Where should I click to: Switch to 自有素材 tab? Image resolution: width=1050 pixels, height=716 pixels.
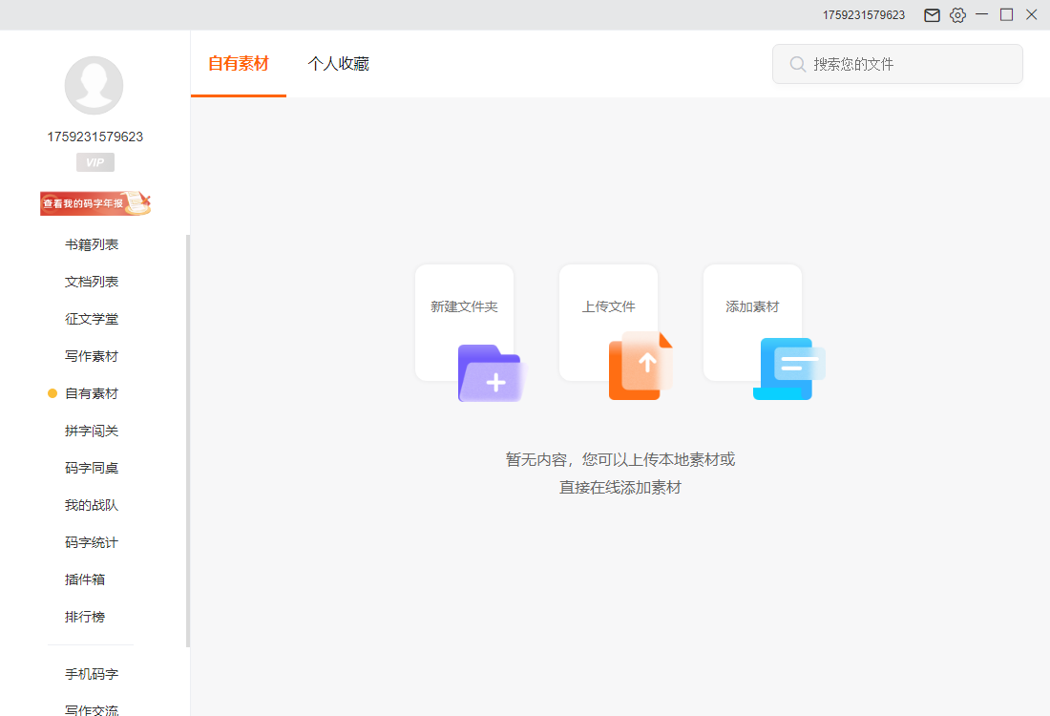coord(239,64)
